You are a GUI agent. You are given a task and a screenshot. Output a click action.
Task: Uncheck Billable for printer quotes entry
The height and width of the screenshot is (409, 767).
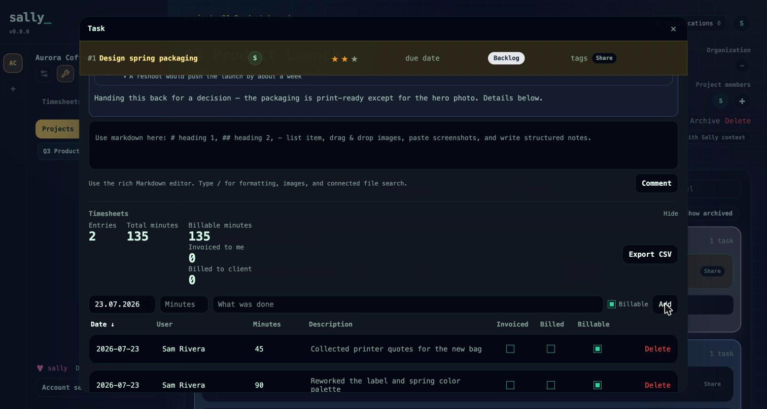[x=598, y=349]
